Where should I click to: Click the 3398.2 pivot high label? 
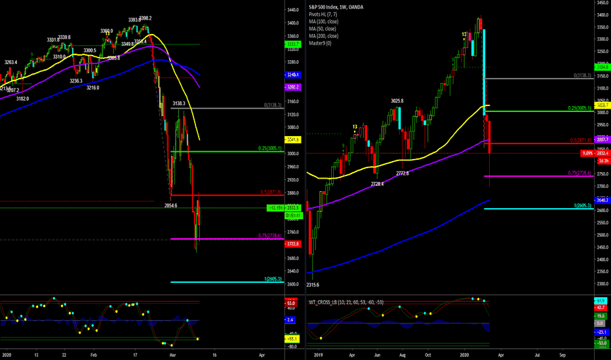pos(146,18)
